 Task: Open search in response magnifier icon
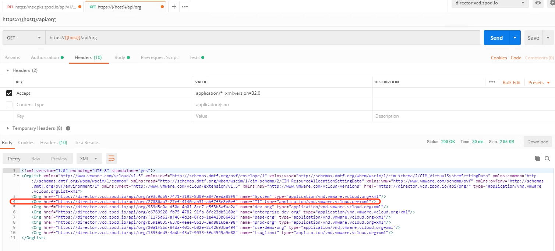[x=547, y=158]
